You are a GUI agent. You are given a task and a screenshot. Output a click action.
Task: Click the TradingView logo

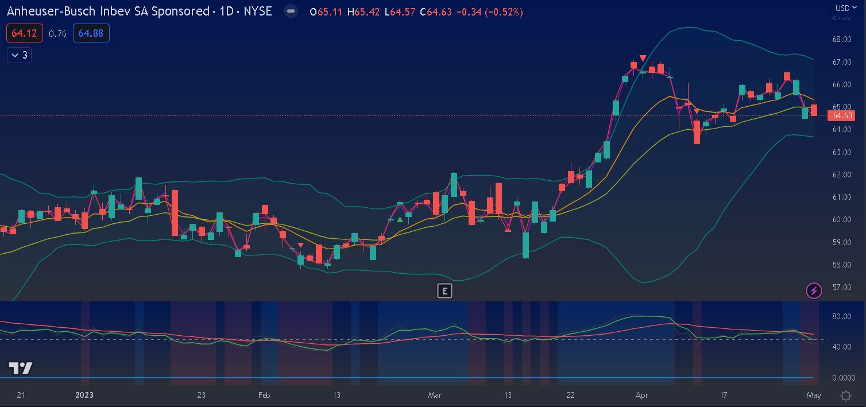click(20, 369)
